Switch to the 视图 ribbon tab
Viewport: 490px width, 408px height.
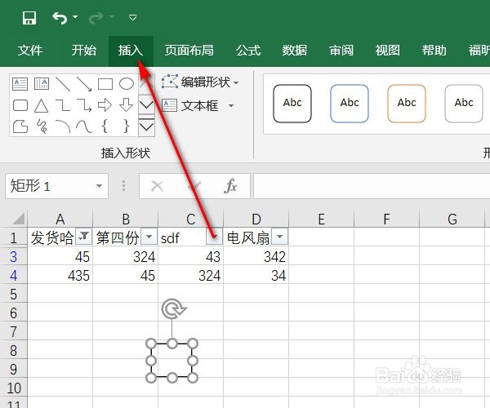pos(387,51)
